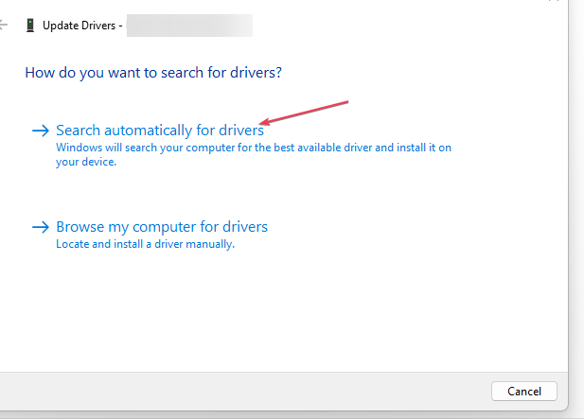Screen dimensions: 584x419
Task: Click the 'Update Drivers -' title text
Action: (x=82, y=26)
